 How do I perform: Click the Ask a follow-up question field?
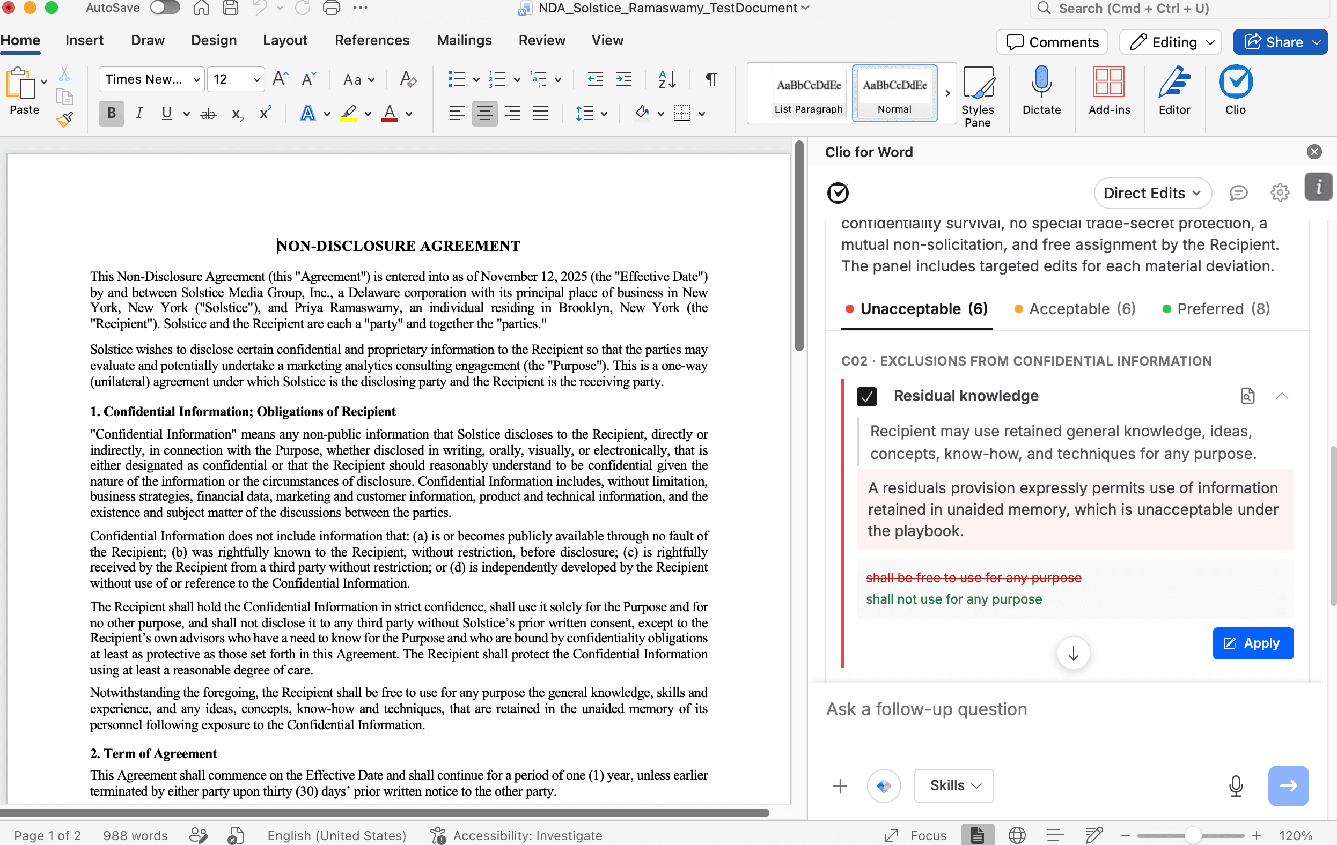[1066, 709]
